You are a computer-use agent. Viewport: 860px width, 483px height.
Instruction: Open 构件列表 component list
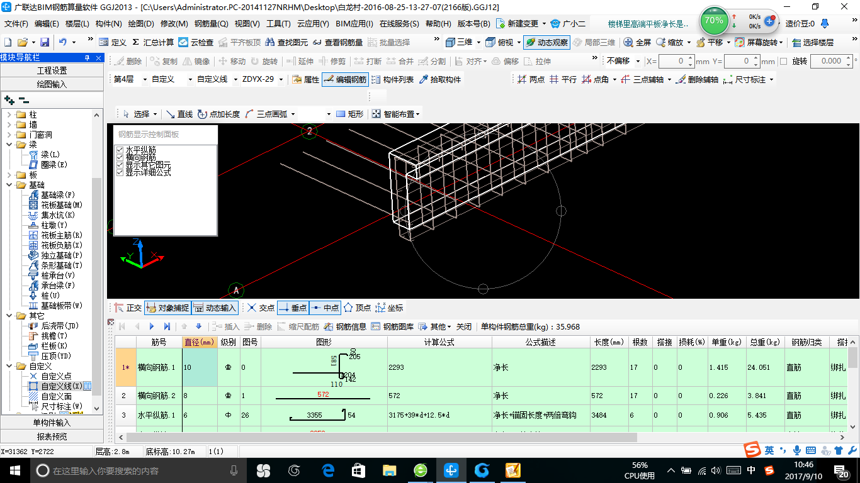[392, 79]
